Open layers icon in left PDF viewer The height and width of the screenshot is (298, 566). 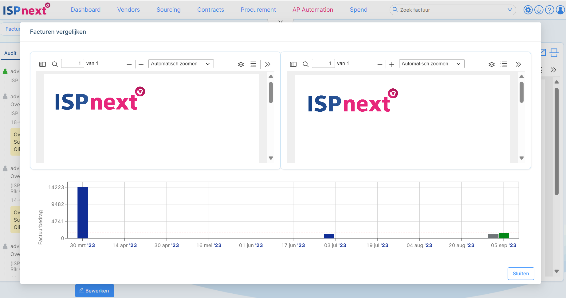[241, 64]
